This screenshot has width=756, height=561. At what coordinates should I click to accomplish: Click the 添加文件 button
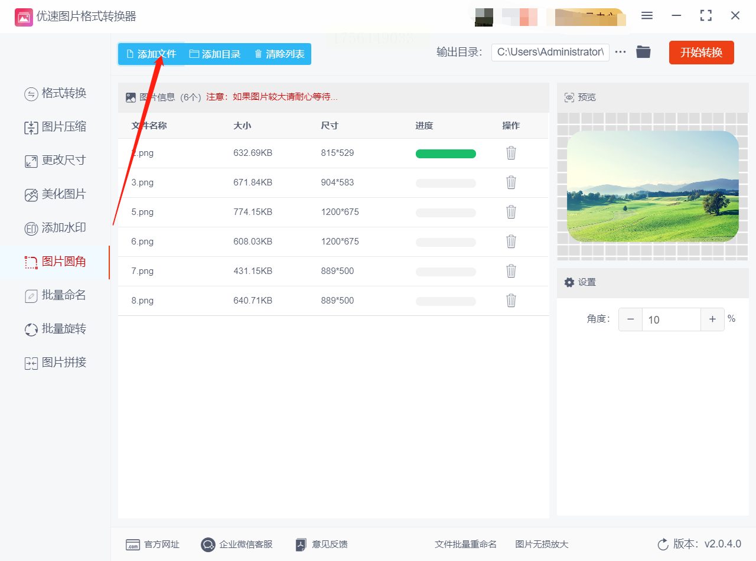tap(151, 54)
